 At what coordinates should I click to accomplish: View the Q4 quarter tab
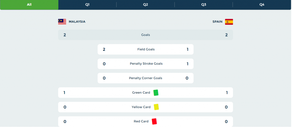click(x=262, y=5)
